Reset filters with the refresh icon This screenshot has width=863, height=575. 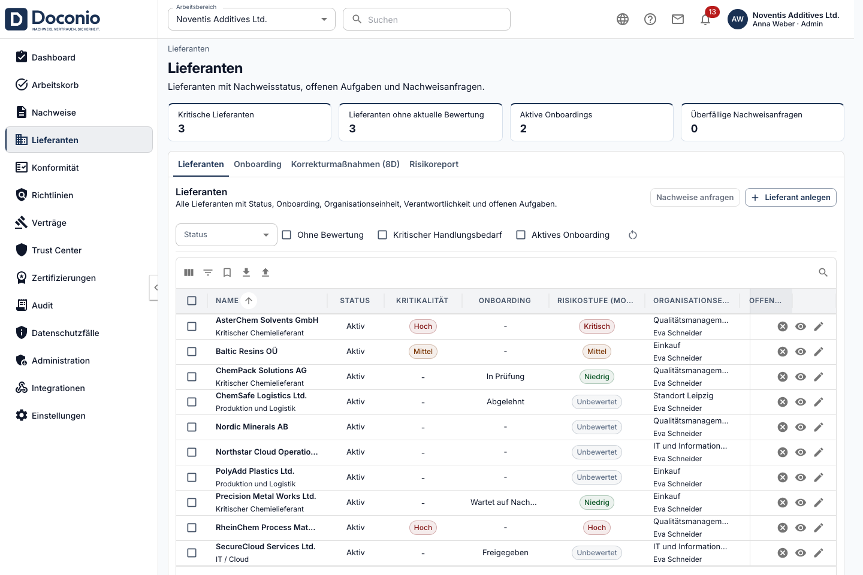click(x=633, y=235)
